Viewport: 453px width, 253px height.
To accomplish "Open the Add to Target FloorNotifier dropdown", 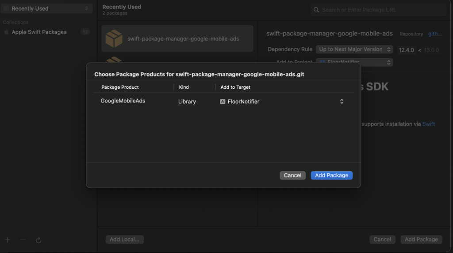I will pos(342,102).
